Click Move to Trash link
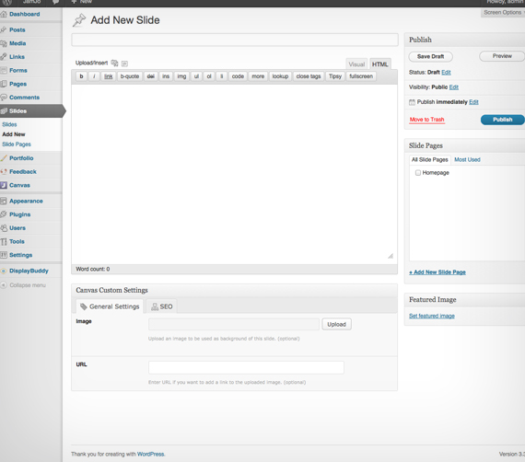This screenshot has width=525, height=462. [x=426, y=120]
